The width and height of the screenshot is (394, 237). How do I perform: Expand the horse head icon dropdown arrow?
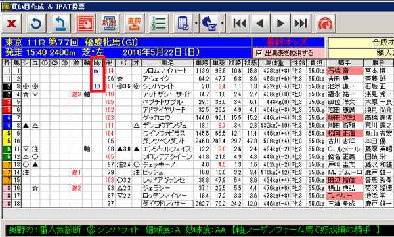point(223,24)
